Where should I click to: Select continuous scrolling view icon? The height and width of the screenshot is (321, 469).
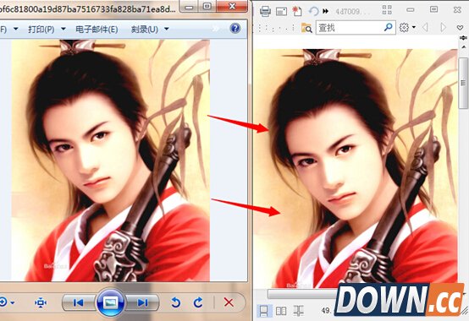tap(298, 311)
